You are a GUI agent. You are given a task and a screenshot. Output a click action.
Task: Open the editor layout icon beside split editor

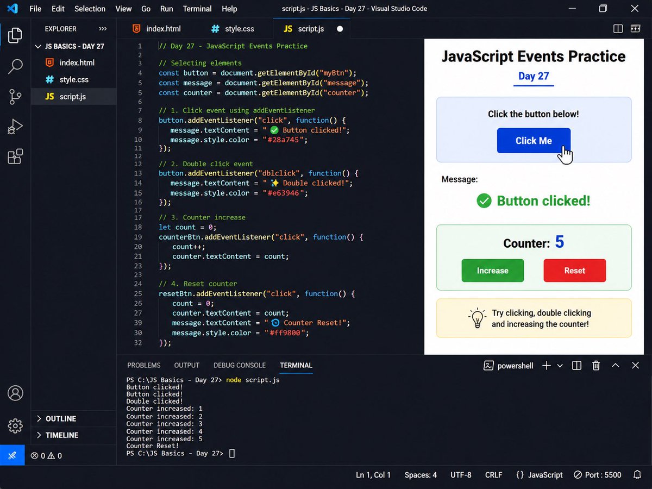coord(635,28)
